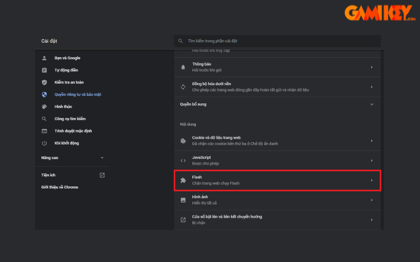Expand the Nâng cao section arrow
The width and height of the screenshot is (420, 262).
pyautogui.click(x=102, y=158)
